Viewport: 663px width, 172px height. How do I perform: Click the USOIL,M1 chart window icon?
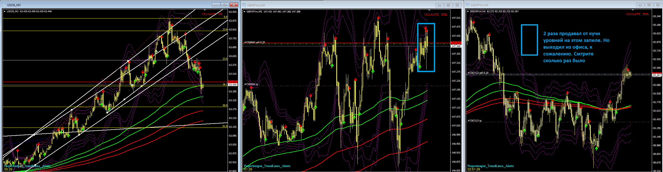pos(4,5)
